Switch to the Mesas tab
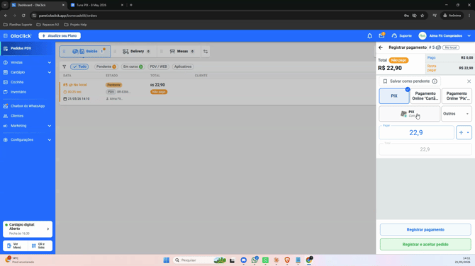Viewport: 475px width, 266px height. tap(181, 52)
